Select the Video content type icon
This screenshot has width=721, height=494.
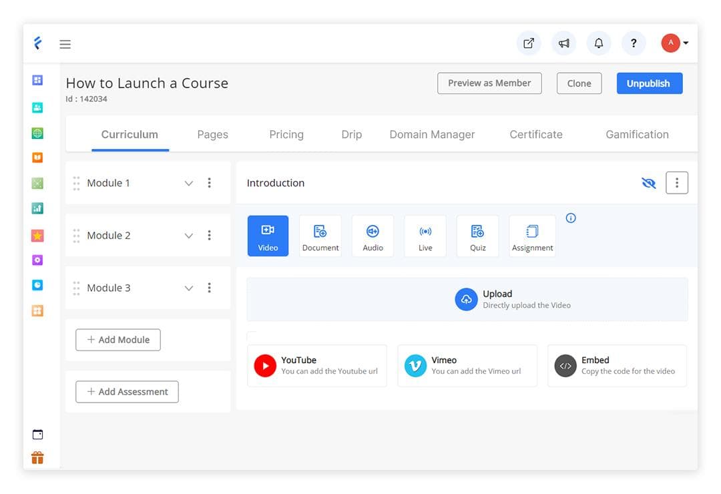pyautogui.click(x=268, y=235)
